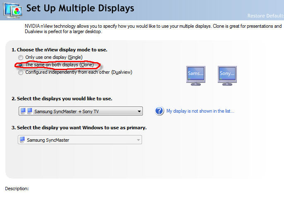The height and width of the screenshot is (208, 284).
Task: Click the NVIDIA nView technology description paragraph
Action: pyautogui.click(x=153, y=29)
